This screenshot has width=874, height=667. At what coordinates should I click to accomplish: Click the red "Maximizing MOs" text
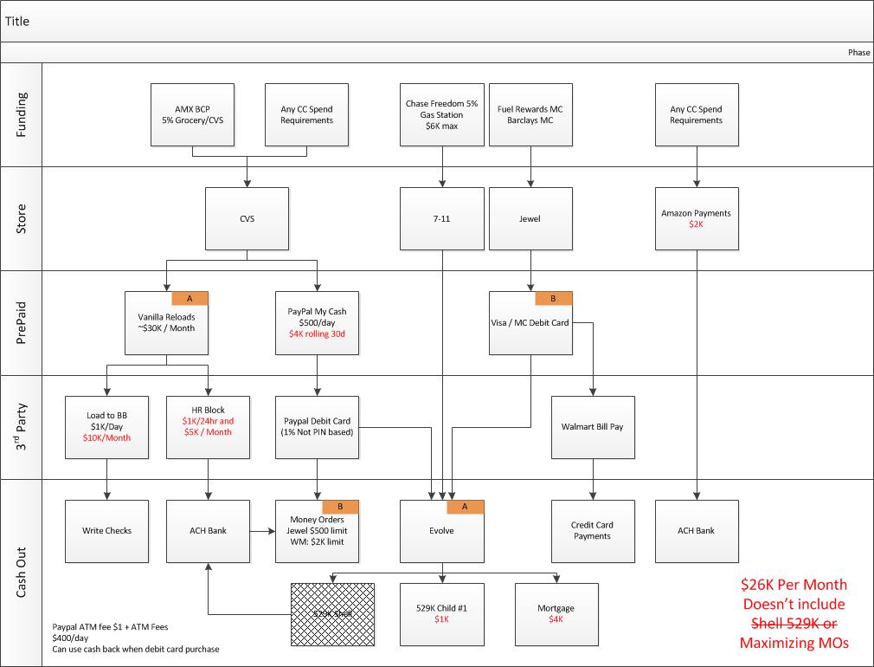[x=794, y=643]
